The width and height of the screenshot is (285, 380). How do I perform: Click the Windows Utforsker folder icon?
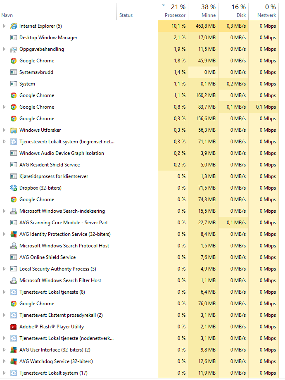[14, 130]
